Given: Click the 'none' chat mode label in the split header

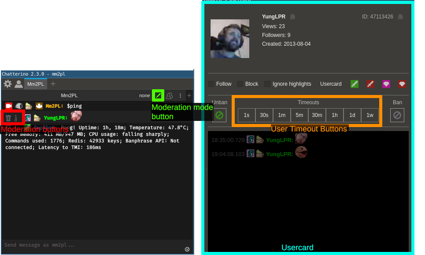Looking at the screenshot, I should [x=144, y=95].
